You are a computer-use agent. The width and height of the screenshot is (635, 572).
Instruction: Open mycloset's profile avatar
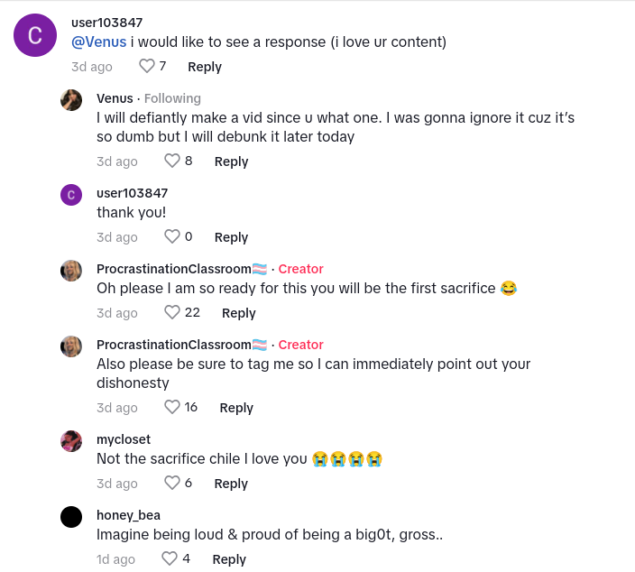click(71, 441)
